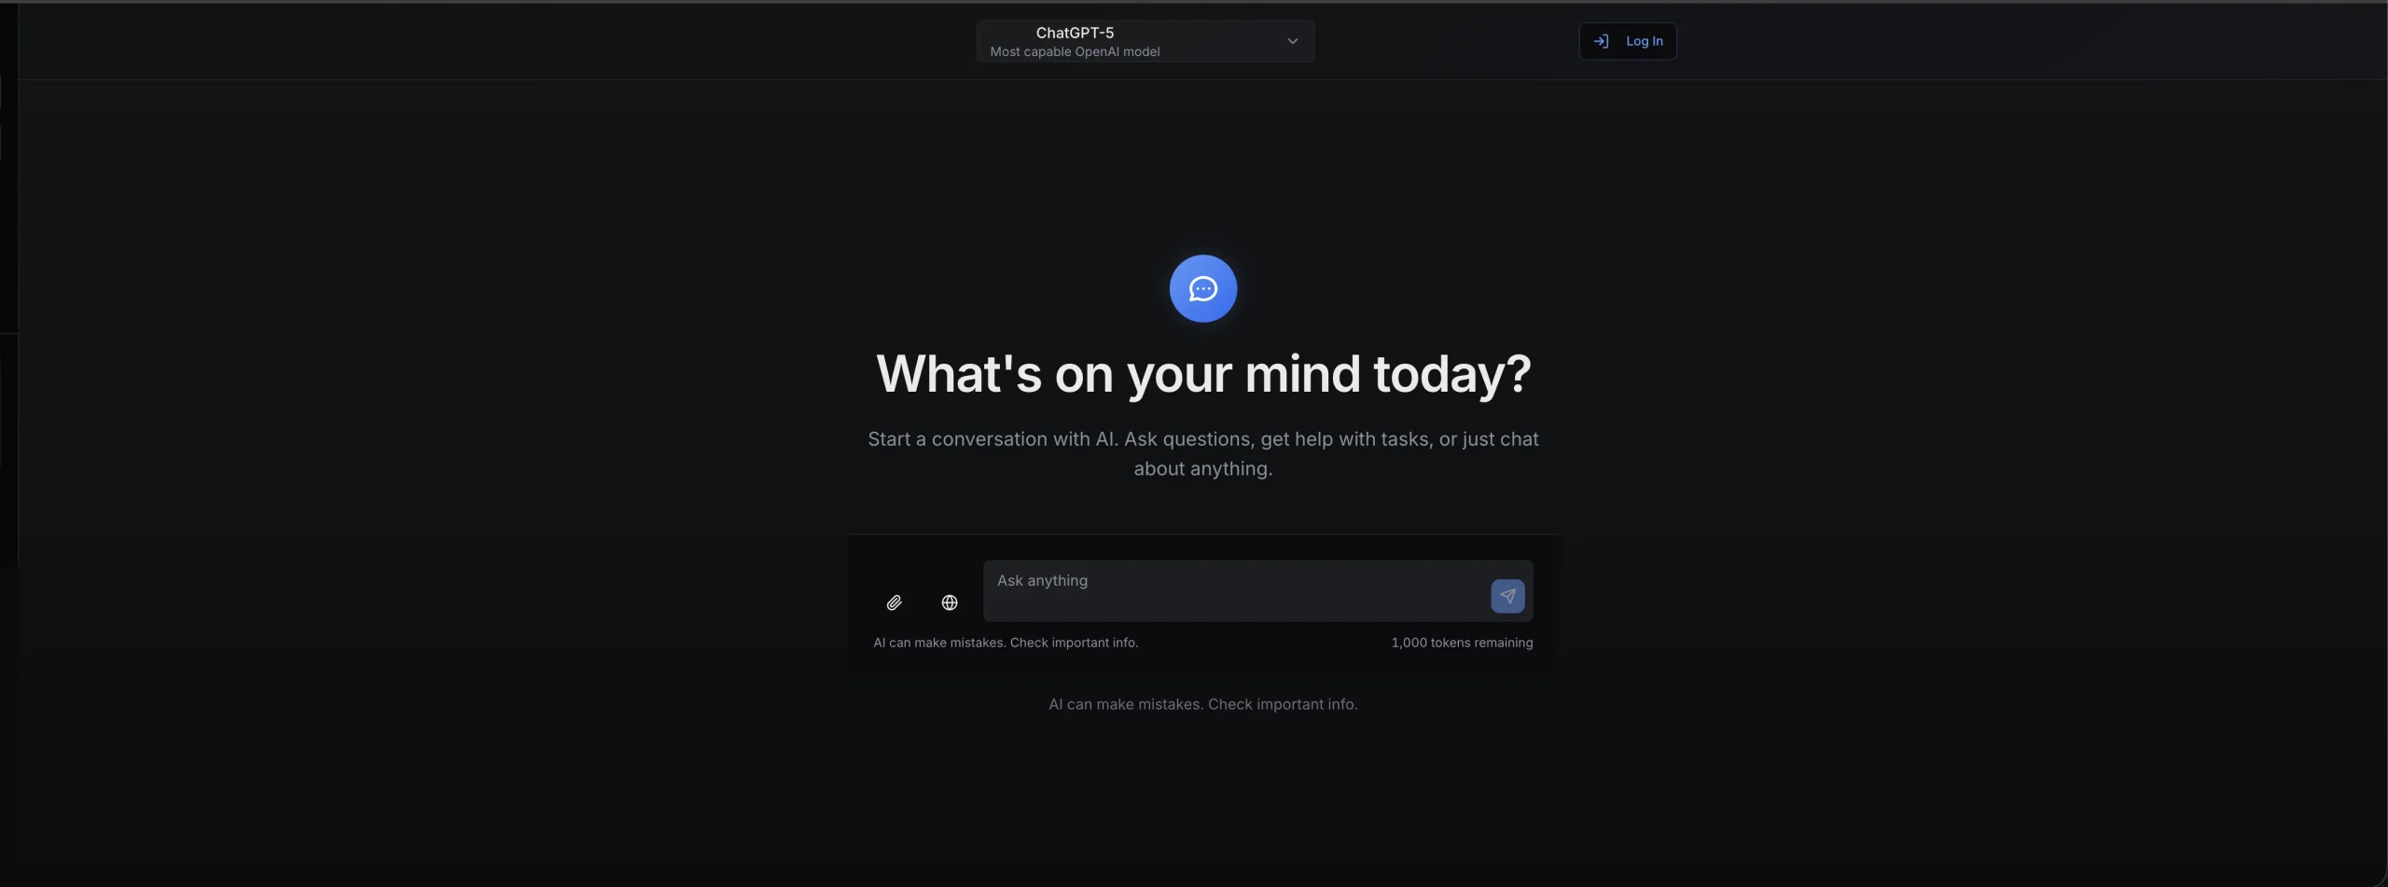This screenshot has width=2388, height=887.
Task: Click 'Check important info.' in the bottom notice
Action: pos(1283,704)
